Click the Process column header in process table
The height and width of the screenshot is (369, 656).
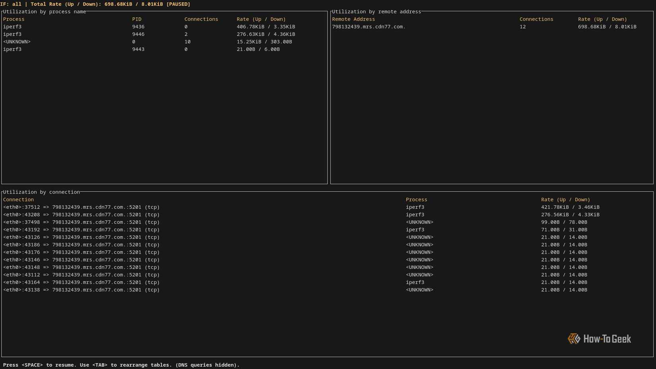point(14,19)
